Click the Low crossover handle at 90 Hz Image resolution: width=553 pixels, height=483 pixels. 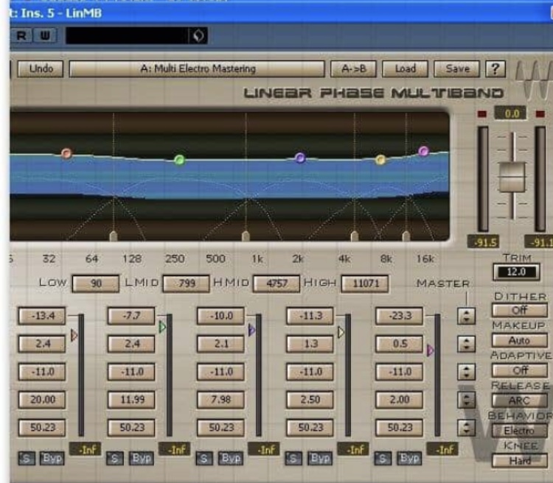click(x=114, y=236)
